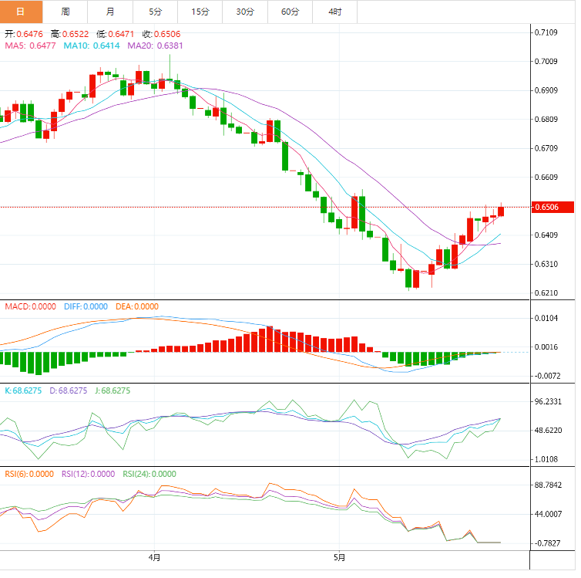Screen dimensions: 581x578
Task: Click the MA10: 0.6414 label
Action: pyautogui.click(x=92, y=46)
